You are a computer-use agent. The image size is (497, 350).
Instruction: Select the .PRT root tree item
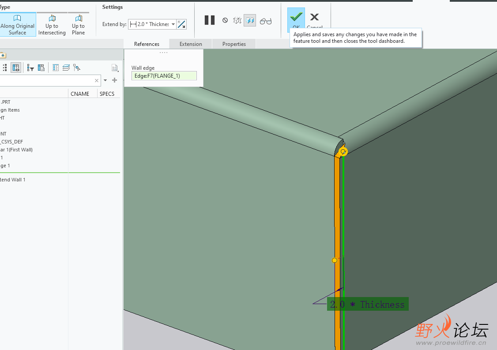[5, 102]
